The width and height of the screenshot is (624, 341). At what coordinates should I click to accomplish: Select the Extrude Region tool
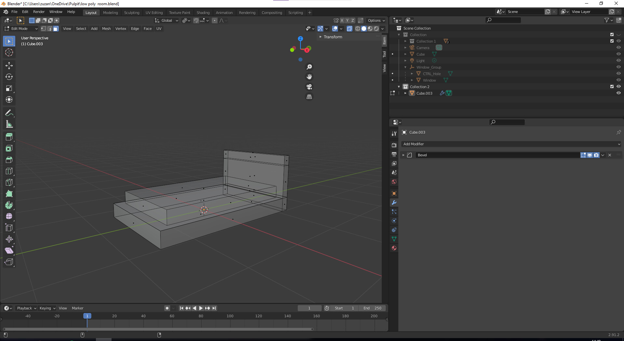pyautogui.click(x=9, y=137)
